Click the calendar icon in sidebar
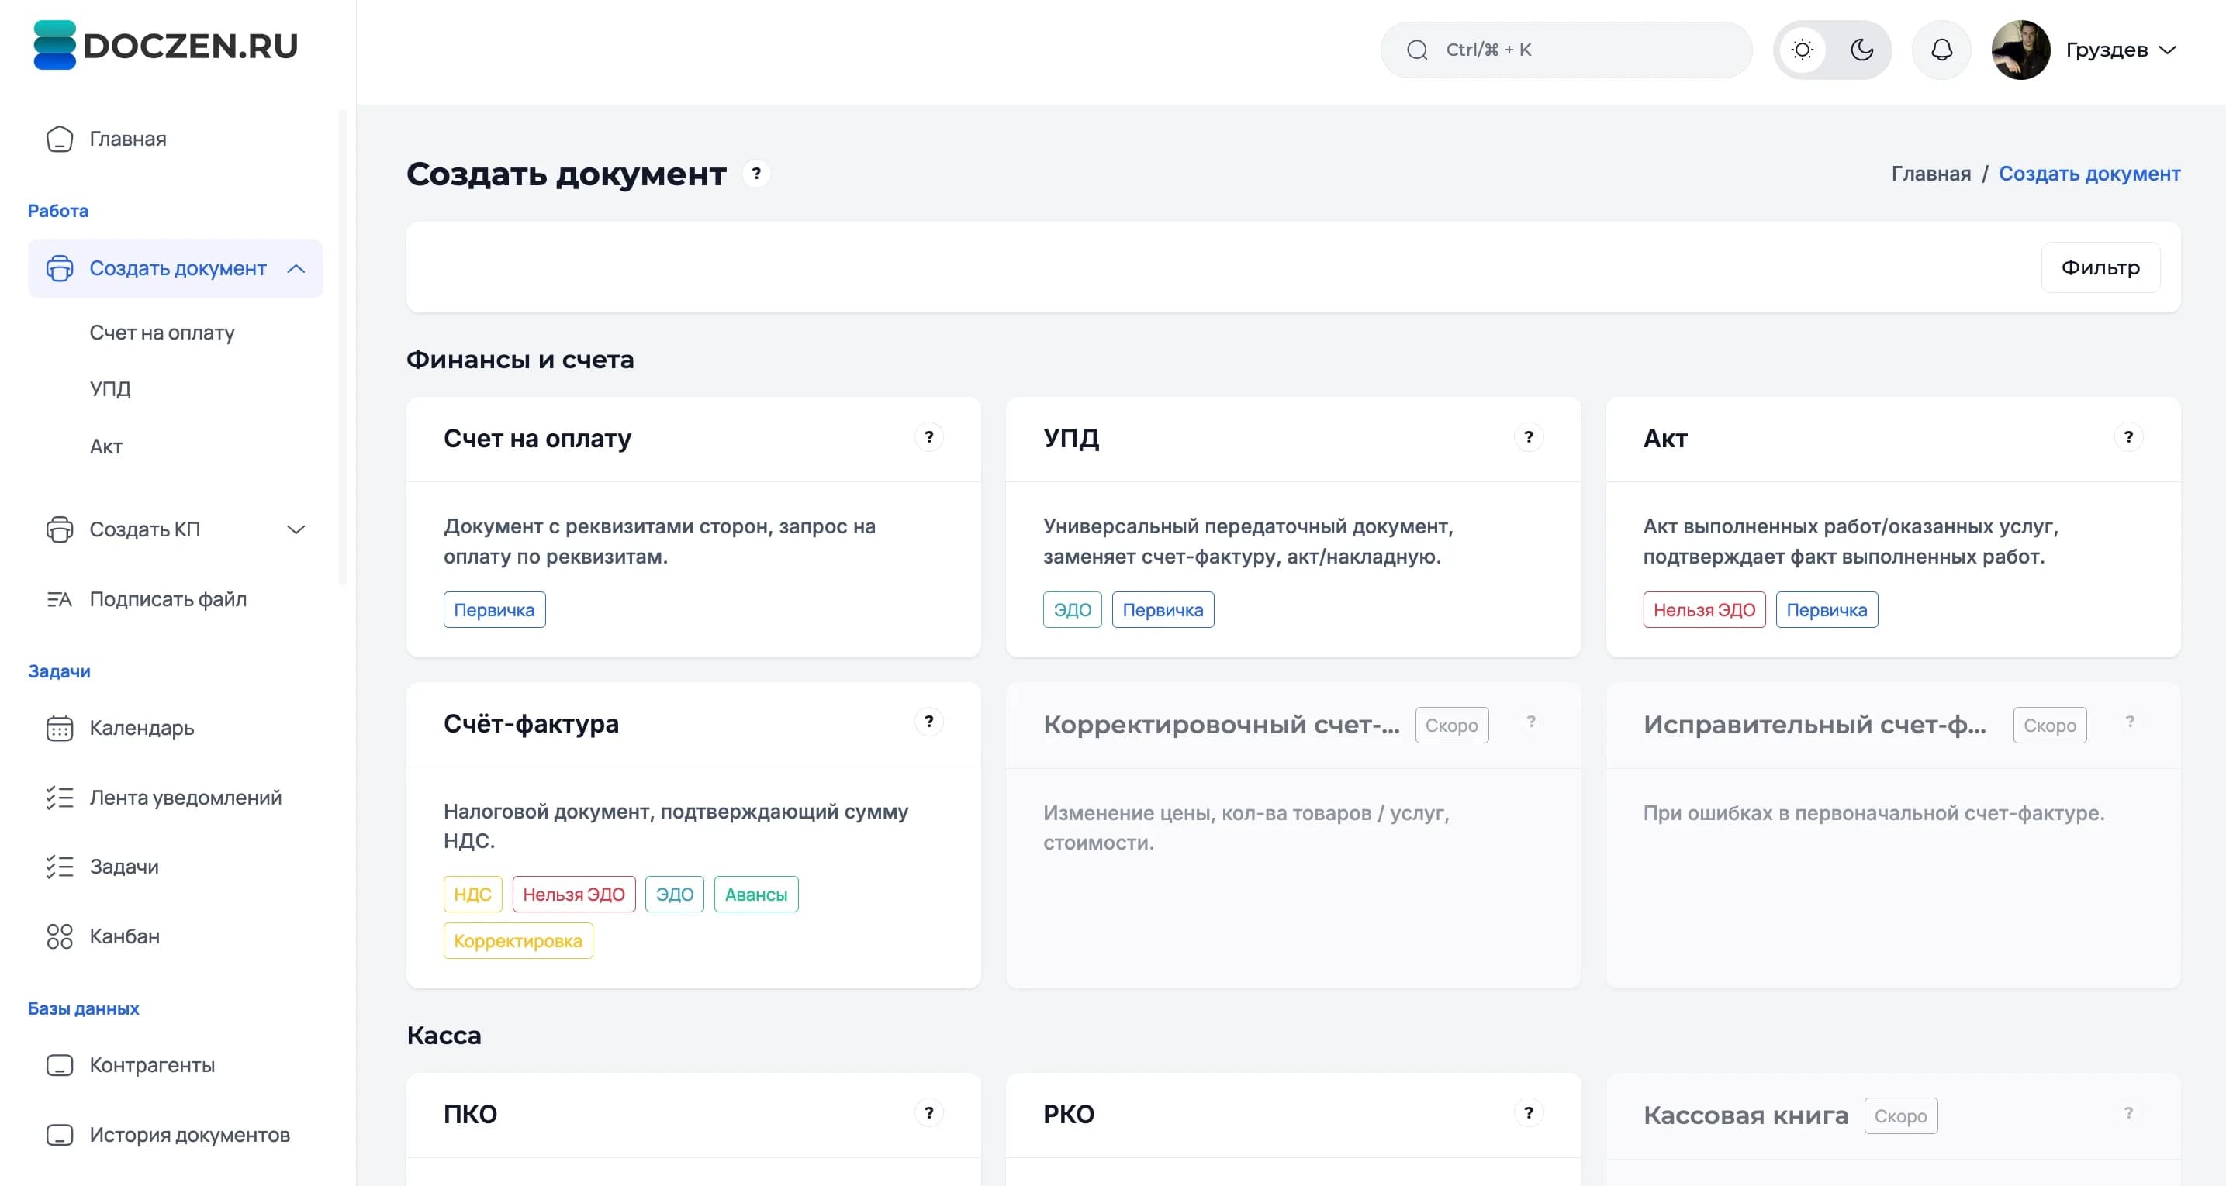 tap(60, 728)
